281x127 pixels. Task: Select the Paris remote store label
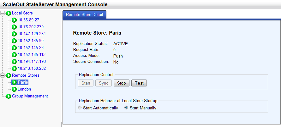(23, 82)
